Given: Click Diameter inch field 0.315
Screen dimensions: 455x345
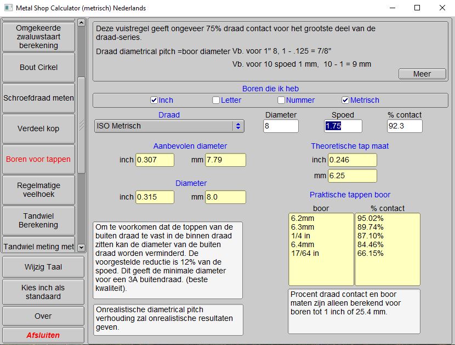Looking at the screenshot, I should click(x=155, y=197).
